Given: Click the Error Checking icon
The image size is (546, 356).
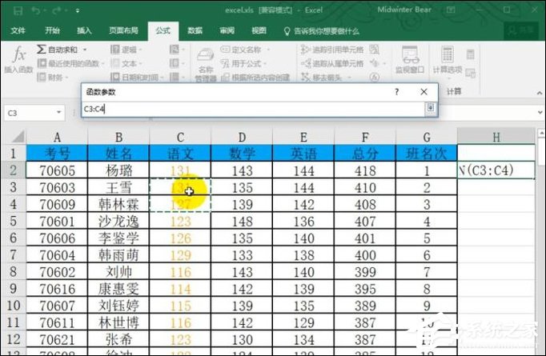Looking at the screenshot, I should pyautogui.click(x=375, y=63).
